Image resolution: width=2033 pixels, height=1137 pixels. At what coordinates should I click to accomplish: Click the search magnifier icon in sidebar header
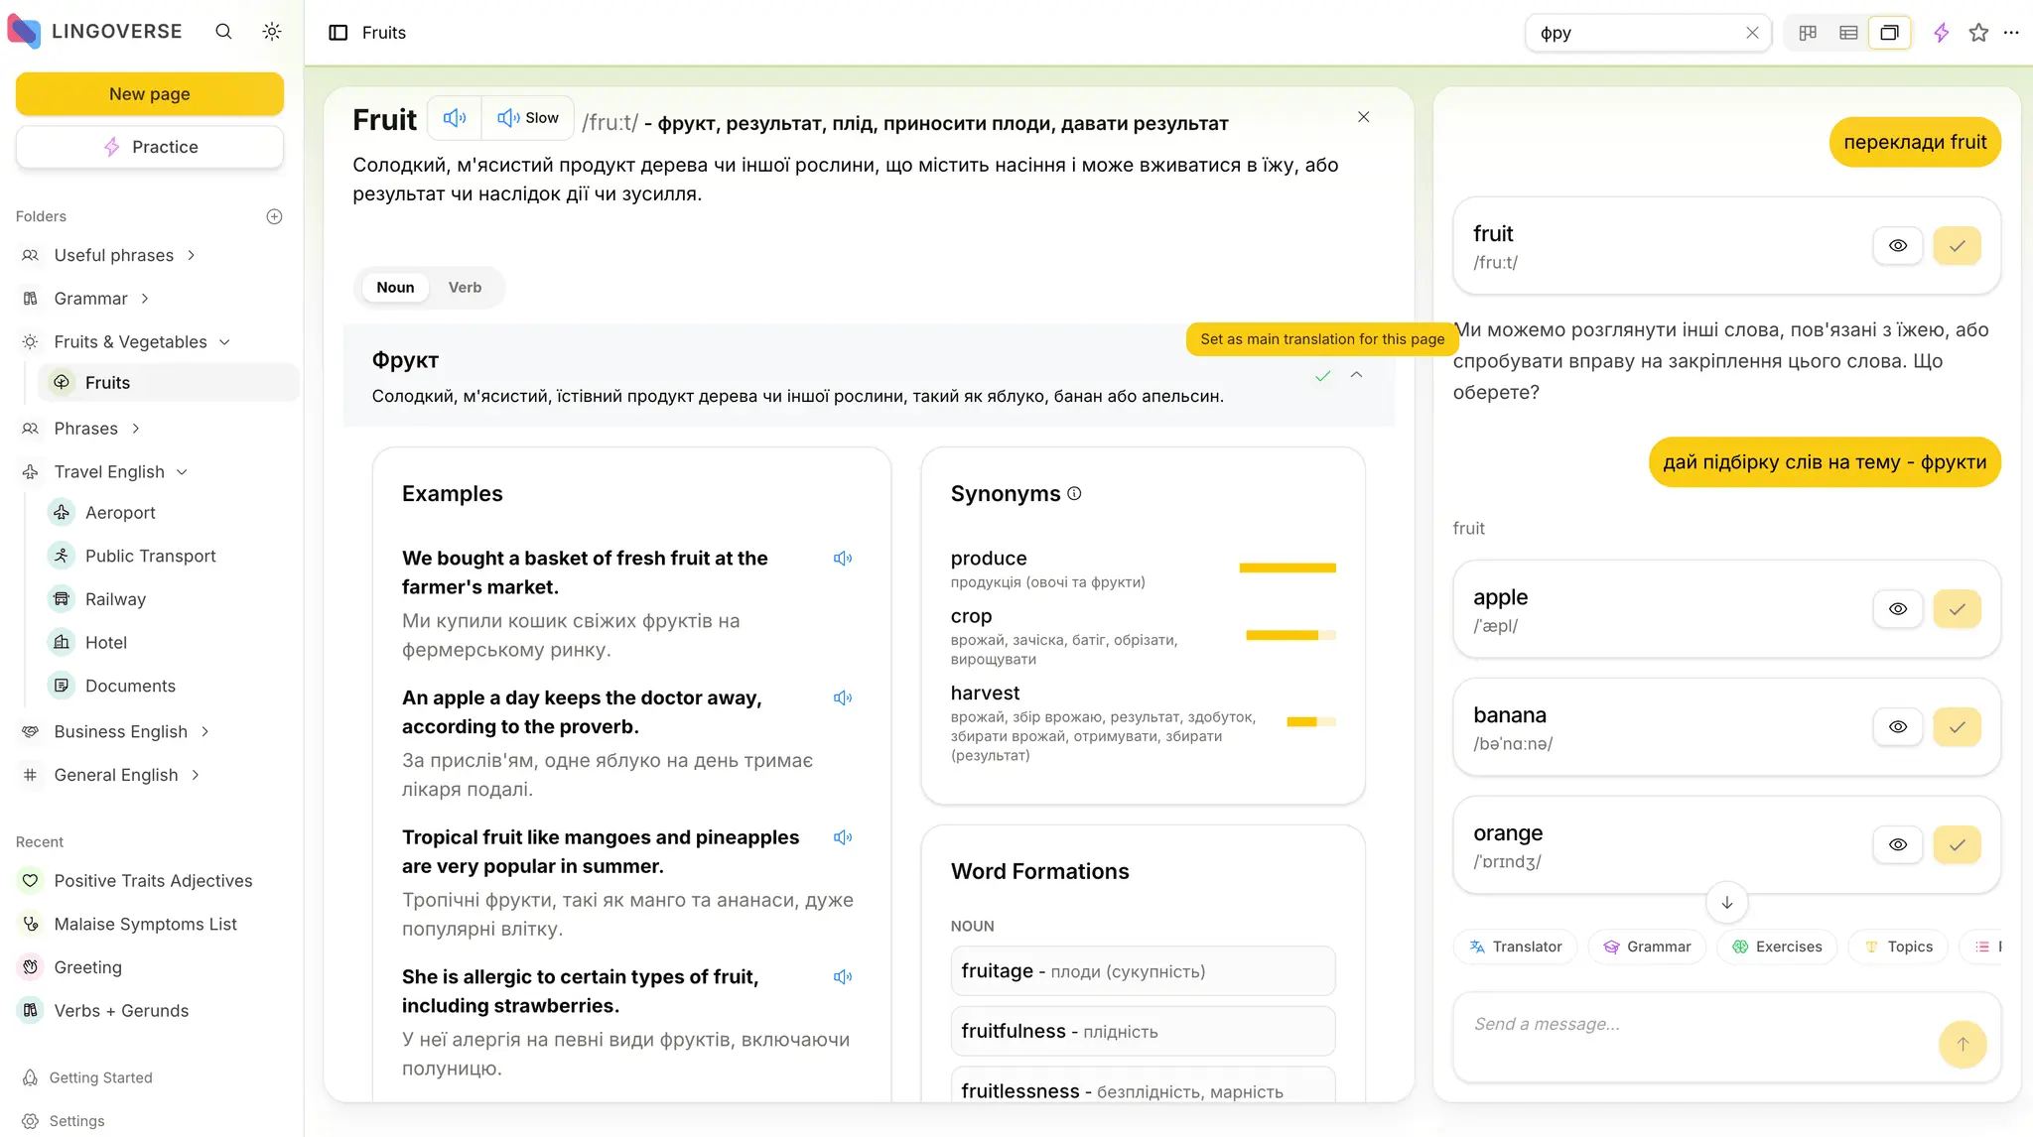pos(223,32)
